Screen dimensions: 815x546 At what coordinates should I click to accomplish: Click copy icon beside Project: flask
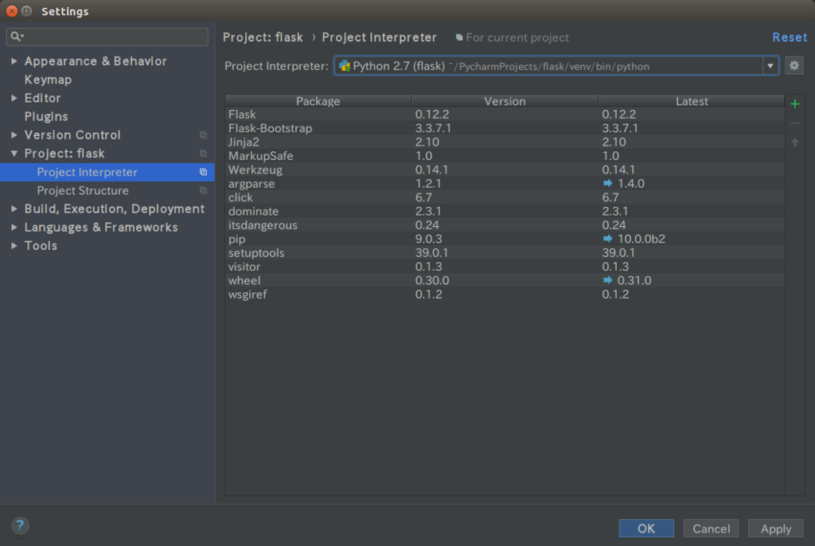click(203, 154)
